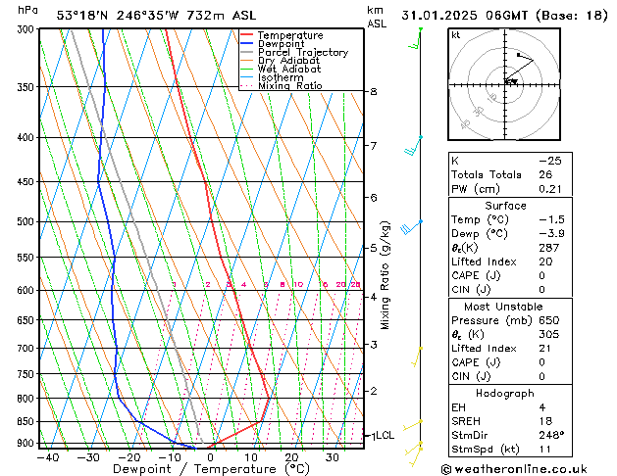
Task: Click the 'SREH' value 18
Action: 545,421
